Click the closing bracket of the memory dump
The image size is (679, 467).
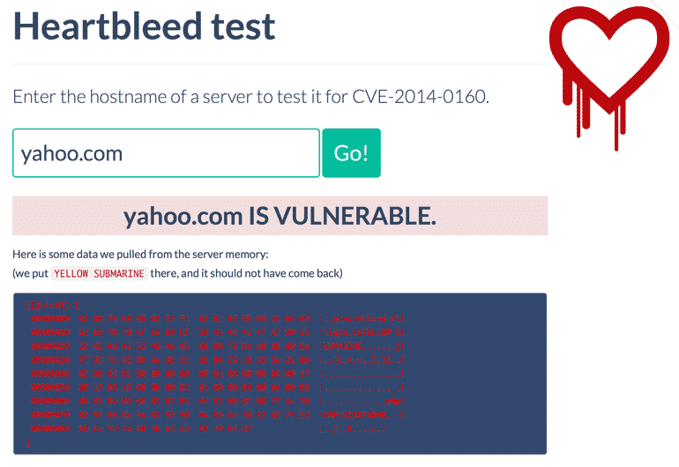click(29, 443)
